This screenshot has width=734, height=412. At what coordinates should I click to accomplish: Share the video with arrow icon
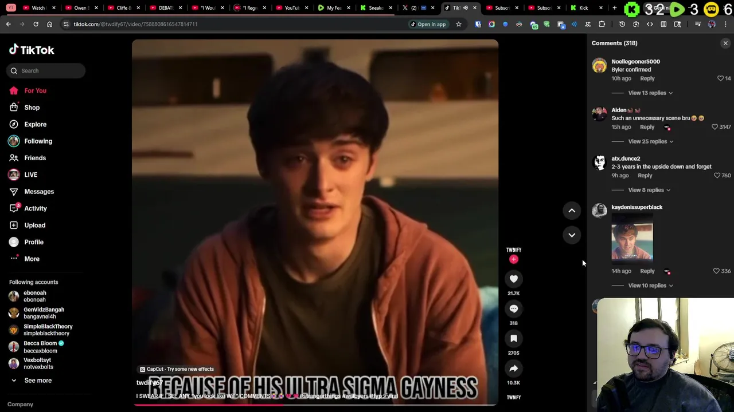point(514,369)
